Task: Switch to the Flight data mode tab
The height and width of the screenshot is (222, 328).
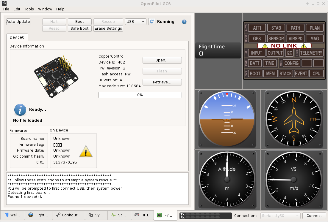Action: coord(38,215)
